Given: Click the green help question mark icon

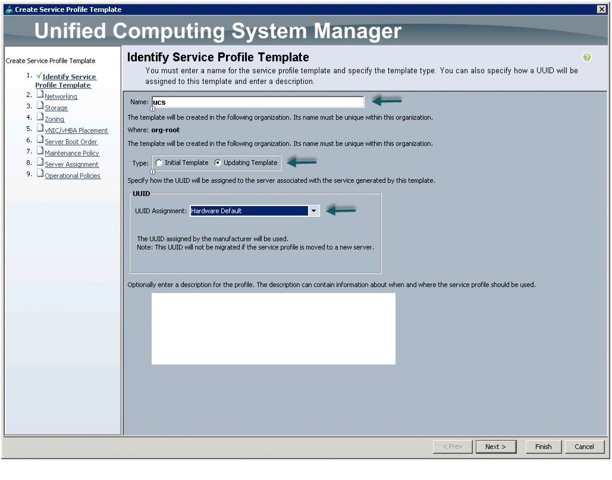Looking at the screenshot, I should [586, 57].
